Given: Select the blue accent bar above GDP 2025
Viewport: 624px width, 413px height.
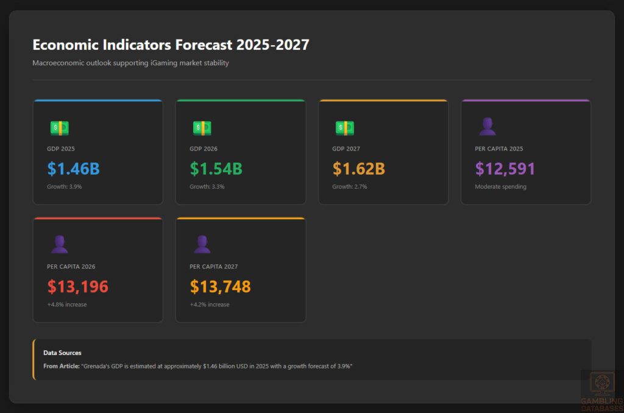Looking at the screenshot, I should click(97, 99).
